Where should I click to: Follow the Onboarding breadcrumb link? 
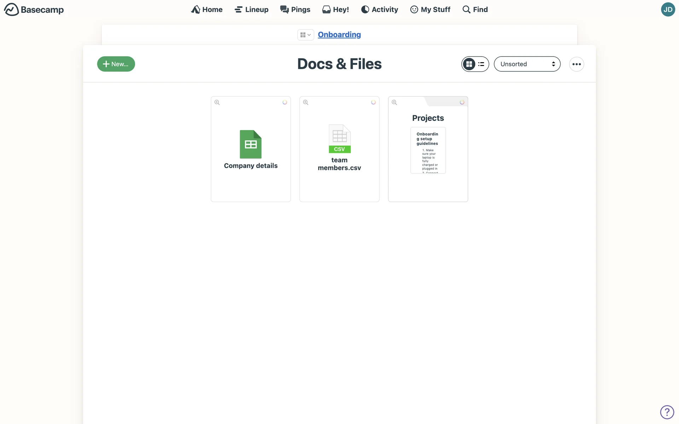[339, 35]
